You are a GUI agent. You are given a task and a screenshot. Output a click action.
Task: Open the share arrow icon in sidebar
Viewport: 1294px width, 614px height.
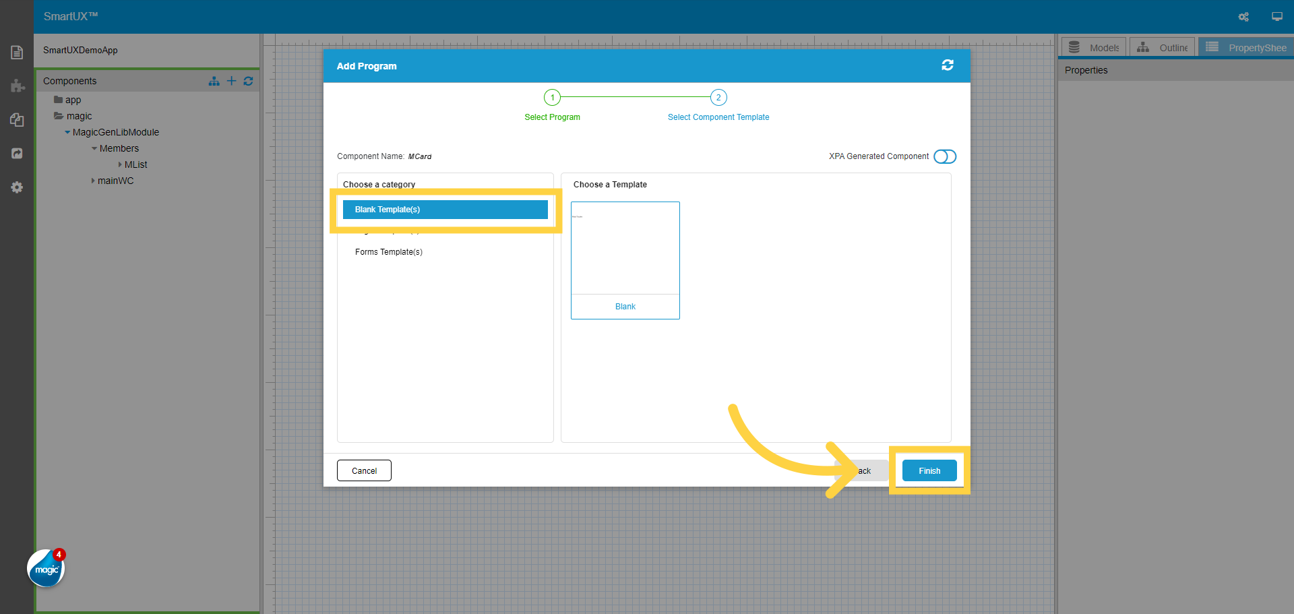click(17, 154)
